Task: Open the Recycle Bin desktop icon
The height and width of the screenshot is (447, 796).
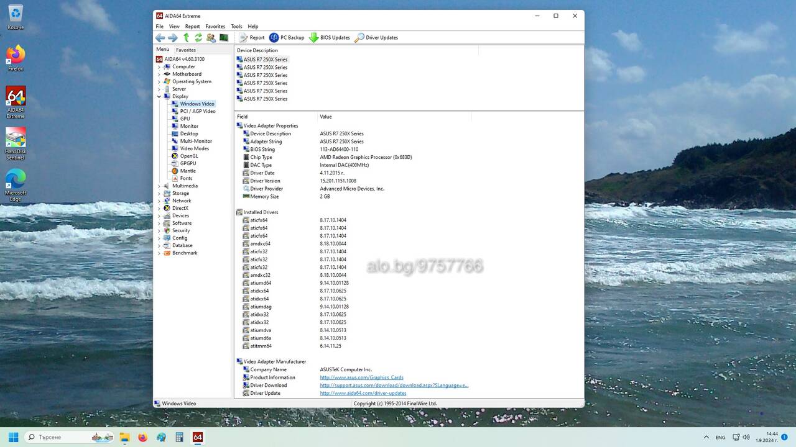Action: (16, 17)
